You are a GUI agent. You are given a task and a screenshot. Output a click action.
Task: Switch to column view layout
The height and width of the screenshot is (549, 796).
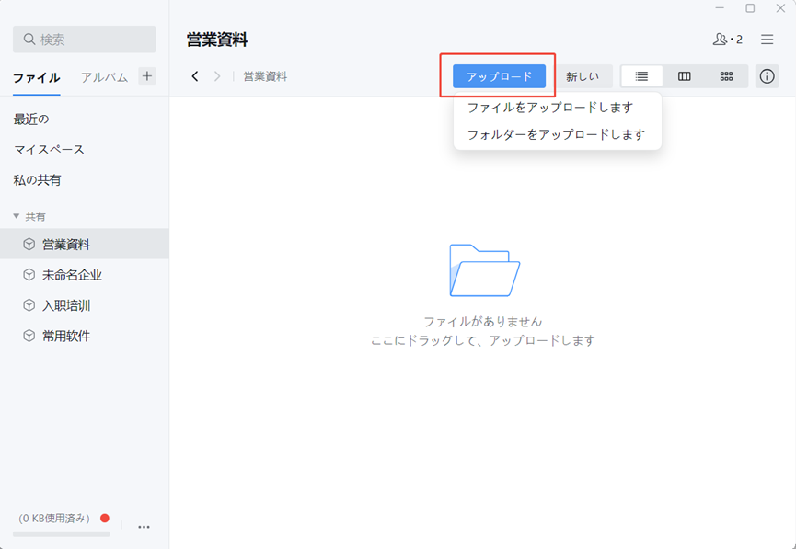684,76
